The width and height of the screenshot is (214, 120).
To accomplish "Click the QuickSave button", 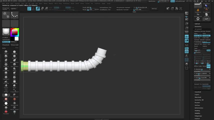I will (x=152, y=1).
